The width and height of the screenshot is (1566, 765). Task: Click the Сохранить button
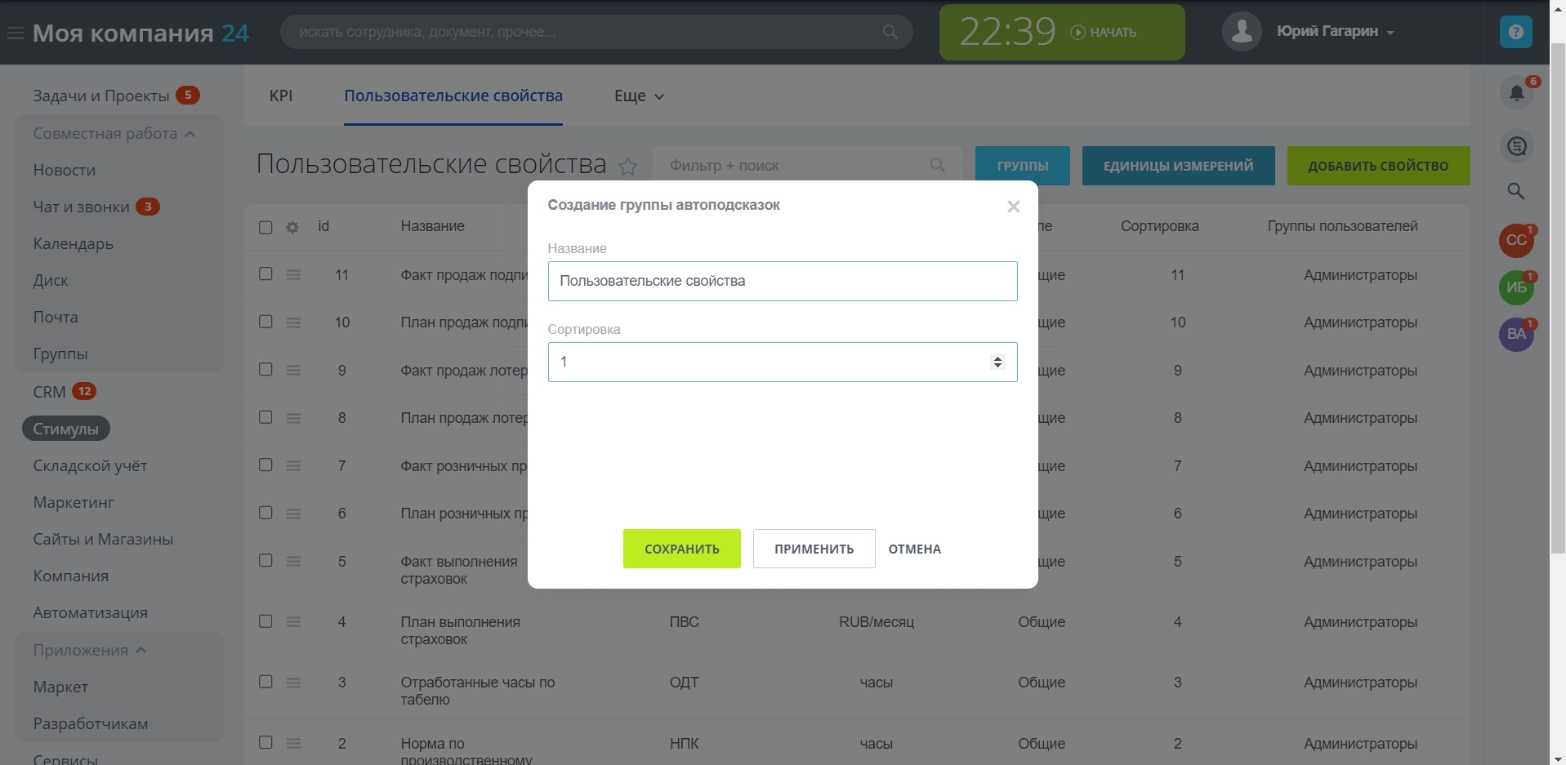point(681,549)
